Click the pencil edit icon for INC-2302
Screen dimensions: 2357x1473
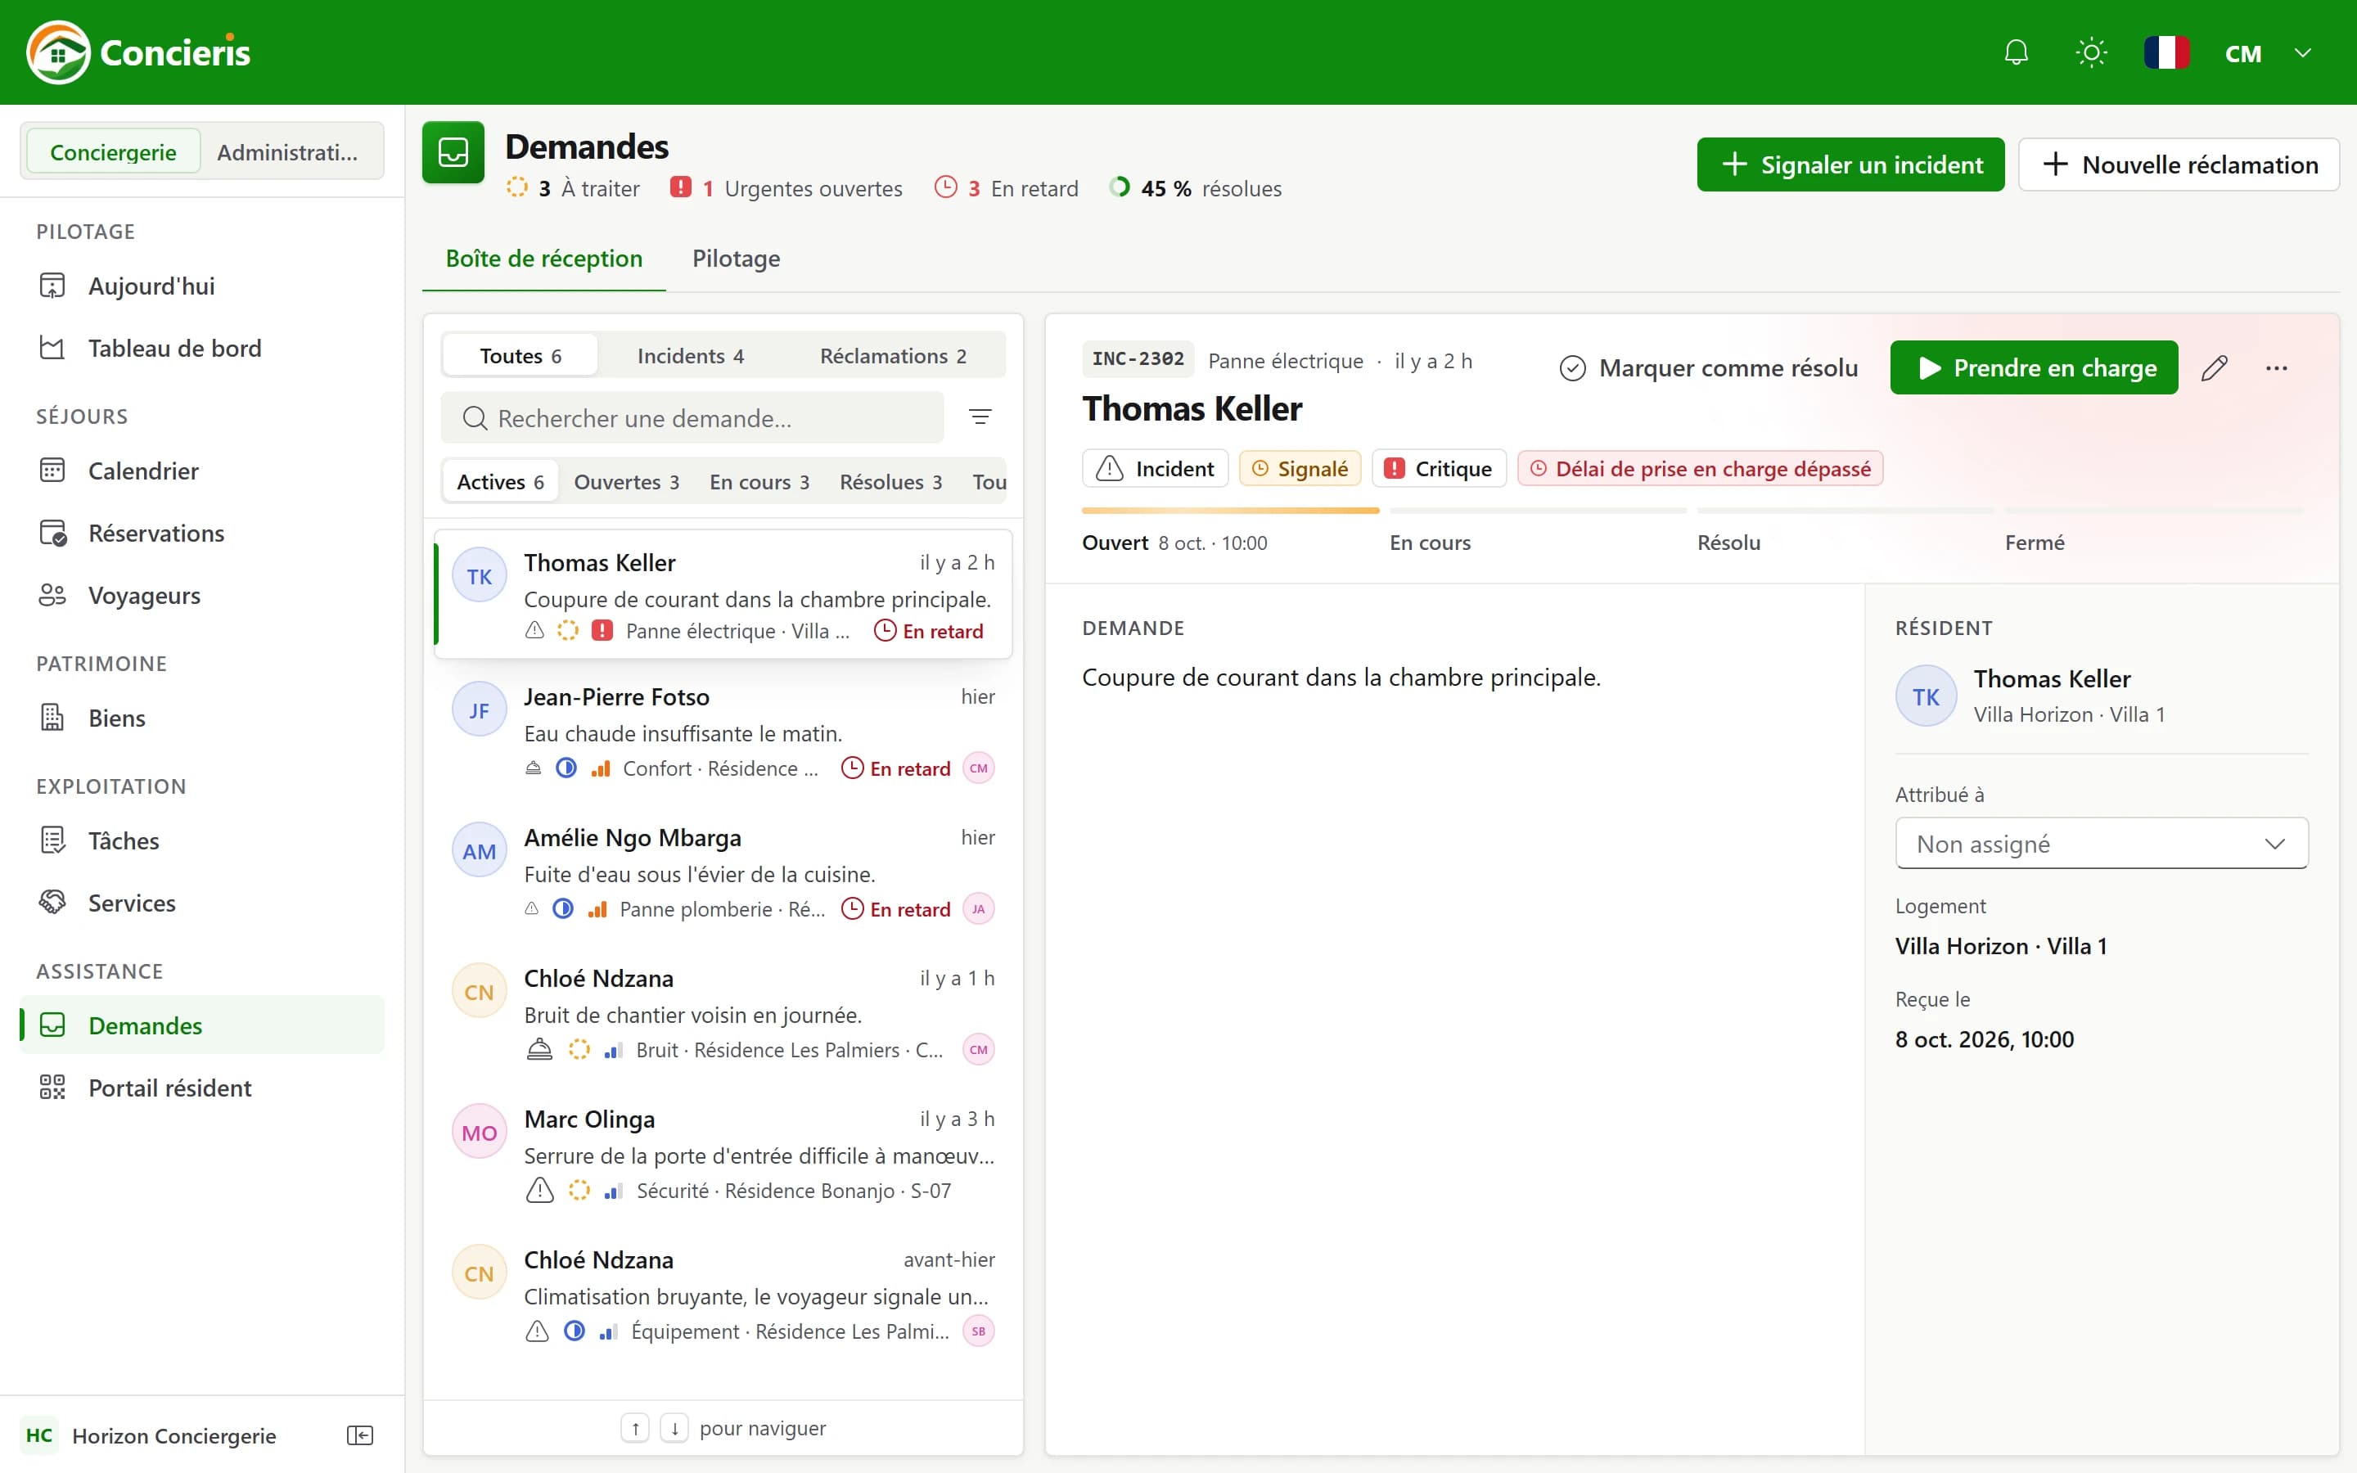tap(2214, 367)
